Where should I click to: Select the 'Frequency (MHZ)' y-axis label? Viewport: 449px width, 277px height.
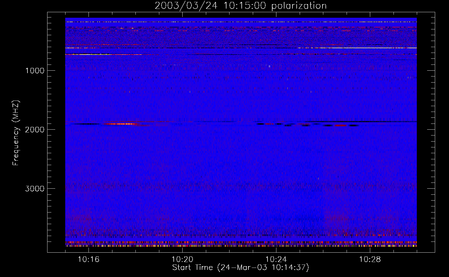click(x=16, y=133)
